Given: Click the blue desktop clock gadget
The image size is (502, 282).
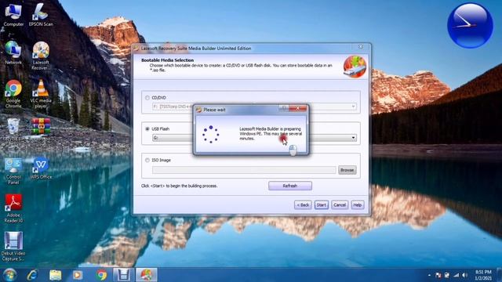Looking at the screenshot, I should (470, 25).
